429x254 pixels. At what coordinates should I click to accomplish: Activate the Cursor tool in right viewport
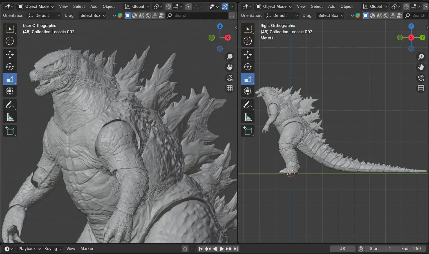pyautogui.click(x=248, y=41)
